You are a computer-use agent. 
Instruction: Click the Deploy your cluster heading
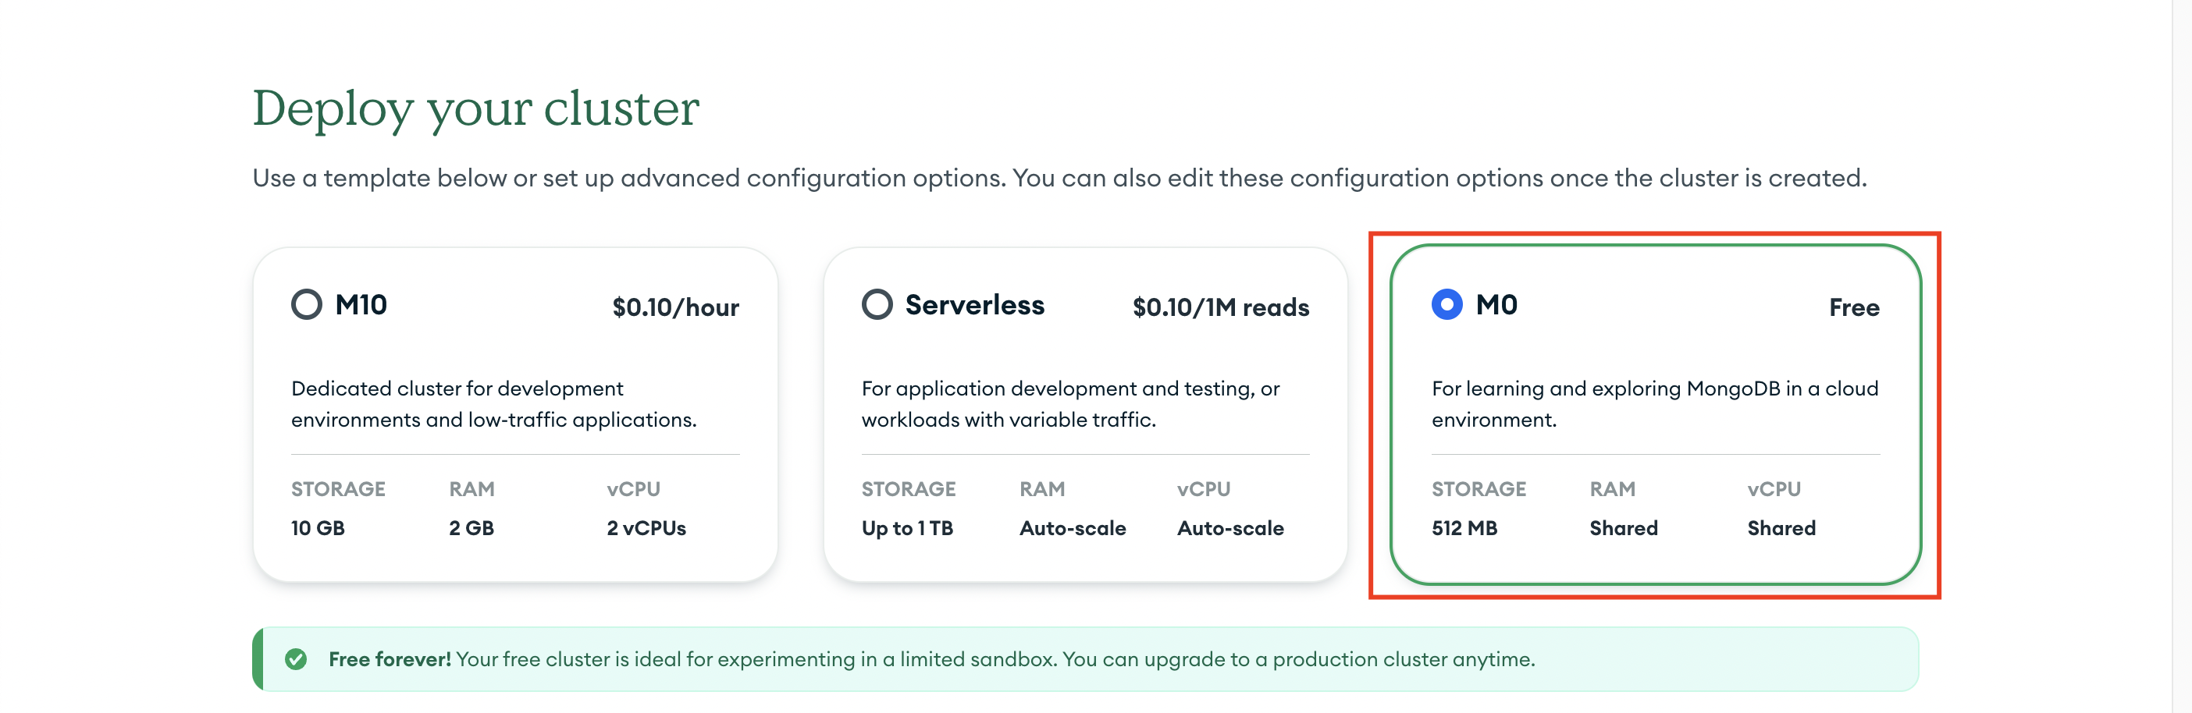(475, 108)
